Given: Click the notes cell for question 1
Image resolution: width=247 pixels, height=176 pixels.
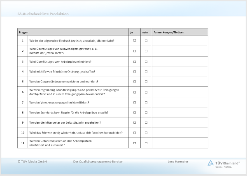Looking at the screenshot, I should pyautogui.click(x=180, y=41).
